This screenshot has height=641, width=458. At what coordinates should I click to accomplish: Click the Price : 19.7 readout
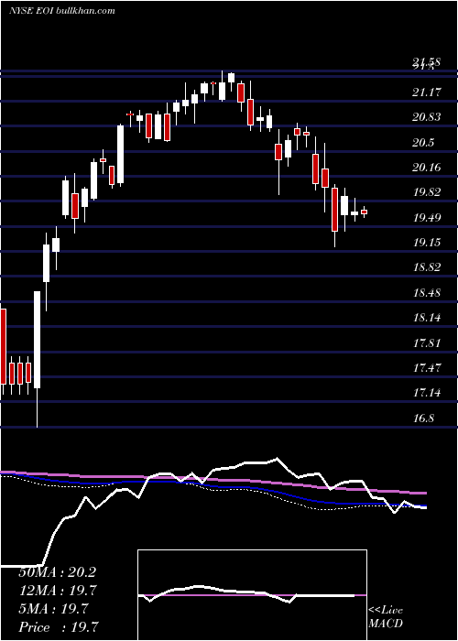click(59, 627)
